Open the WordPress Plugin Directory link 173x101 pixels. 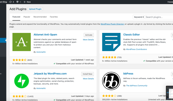pyautogui.click(x=112, y=24)
